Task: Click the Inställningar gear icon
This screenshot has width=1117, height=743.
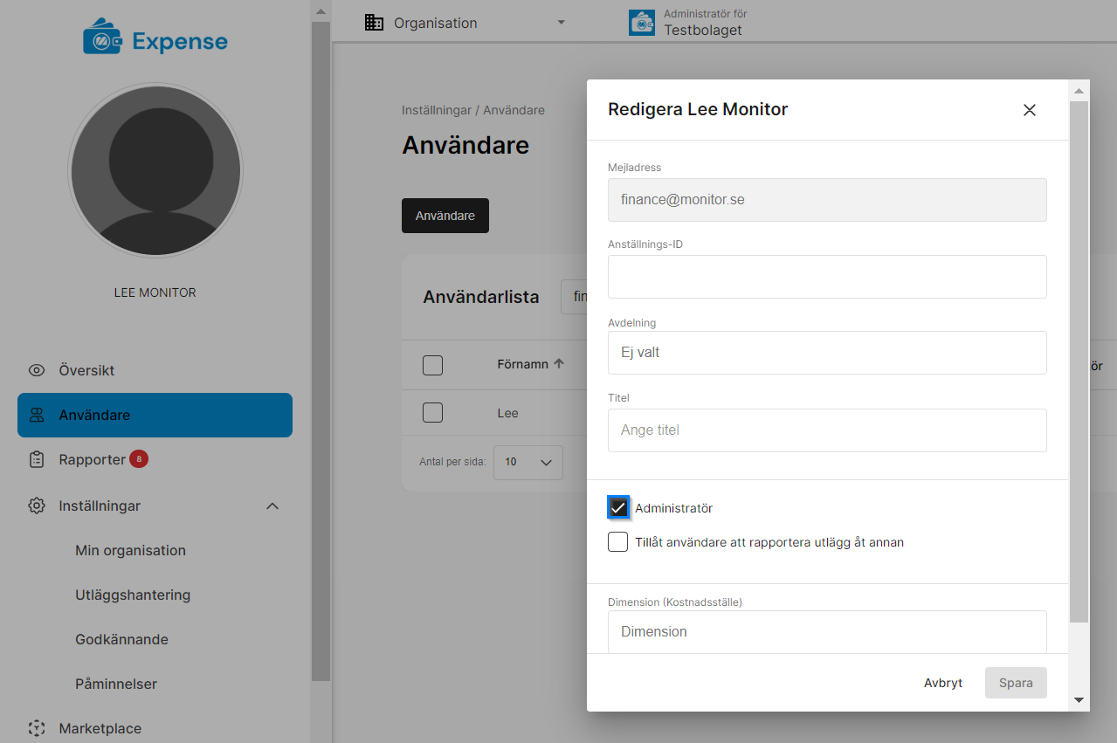Action: (x=37, y=506)
